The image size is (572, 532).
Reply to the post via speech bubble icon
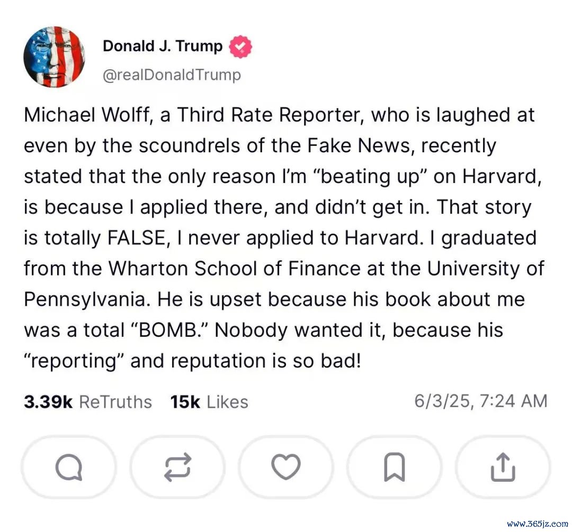coord(68,467)
